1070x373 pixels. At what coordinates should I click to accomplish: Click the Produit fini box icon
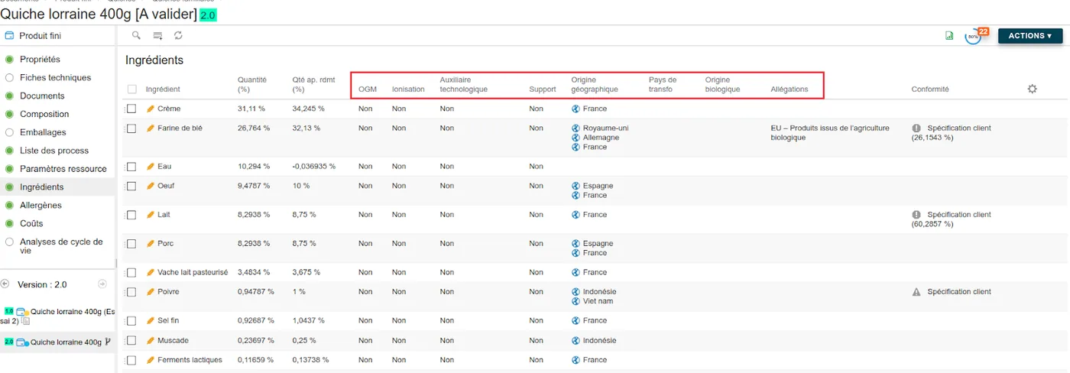click(x=9, y=35)
